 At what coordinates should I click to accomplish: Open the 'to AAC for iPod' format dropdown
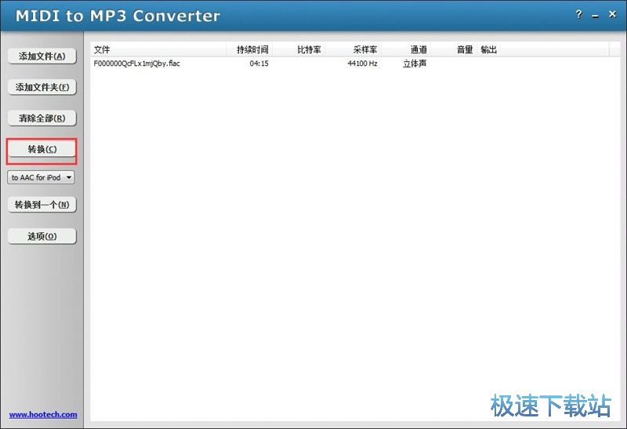tap(41, 177)
